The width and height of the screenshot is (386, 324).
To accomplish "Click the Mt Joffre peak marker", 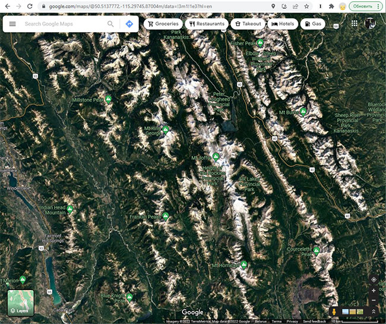I will pyautogui.click(x=216, y=157).
